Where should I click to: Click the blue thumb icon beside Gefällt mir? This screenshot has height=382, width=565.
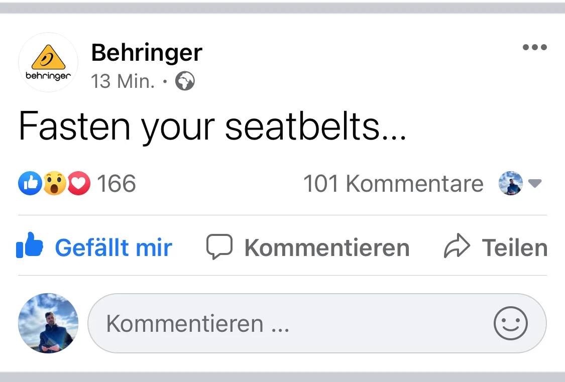(30, 246)
